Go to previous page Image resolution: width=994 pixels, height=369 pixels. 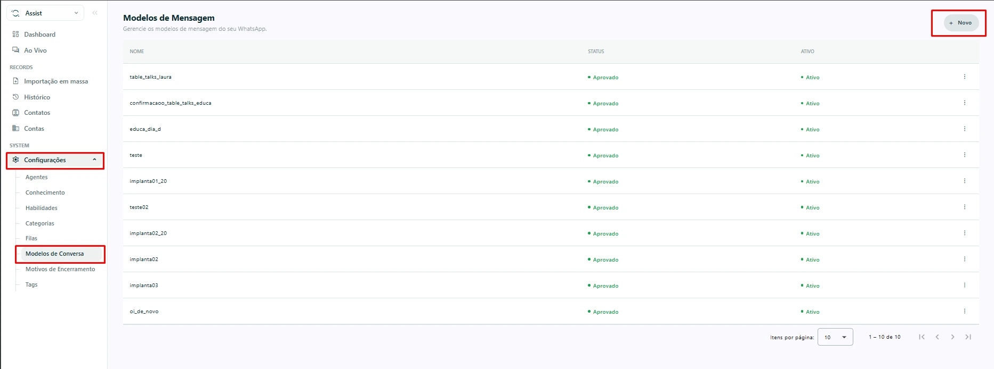click(x=937, y=337)
